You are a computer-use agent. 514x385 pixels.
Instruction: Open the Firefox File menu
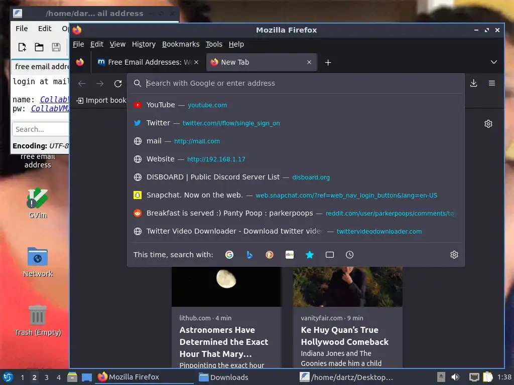(x=78, y=44)
